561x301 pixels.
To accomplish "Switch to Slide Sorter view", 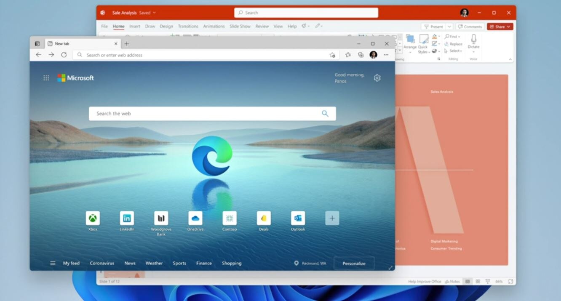I will coord(478,281).
